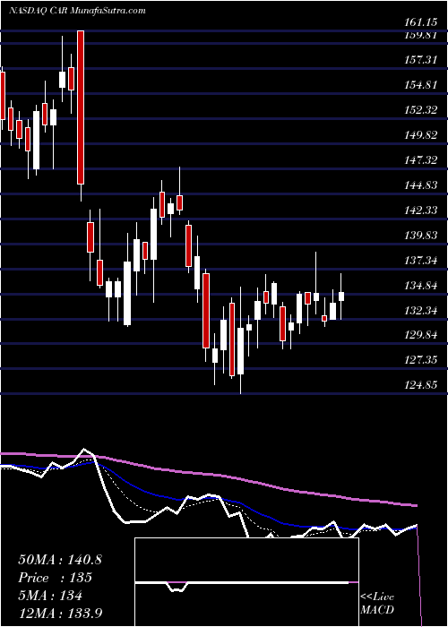This screenshot has height=627, width=448.
Task: Click the 50MA : 140.8 readout
Action: tap(60, 560)
